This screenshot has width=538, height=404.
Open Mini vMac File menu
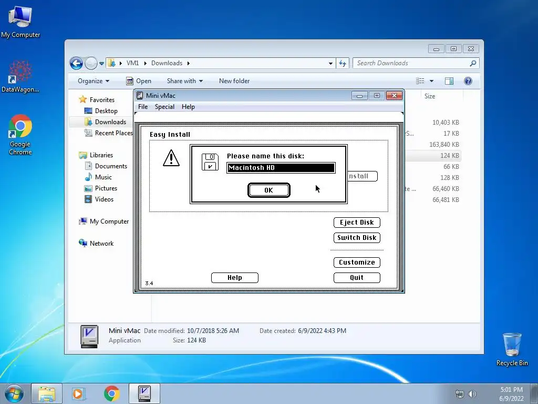point(143,106)
